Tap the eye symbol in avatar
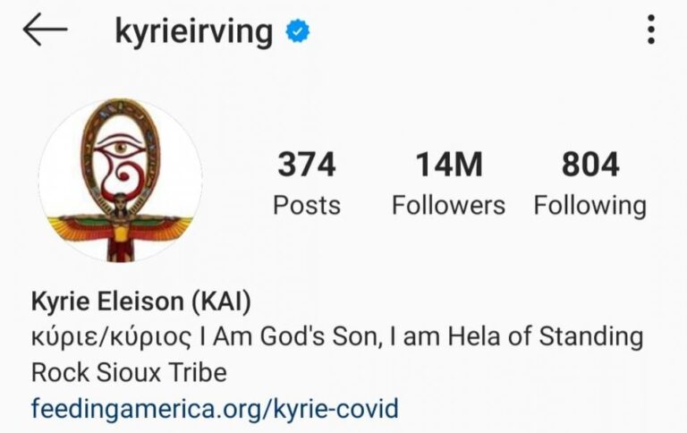 pyautogui.click(x=120, y=149)
